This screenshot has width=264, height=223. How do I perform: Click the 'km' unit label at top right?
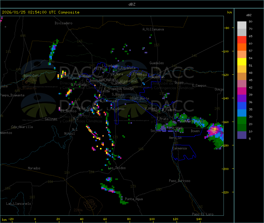(x=229, y=12)
